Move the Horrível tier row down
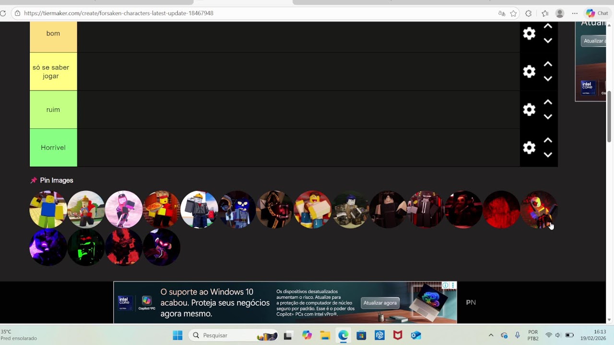 click(x=548, y=155)
